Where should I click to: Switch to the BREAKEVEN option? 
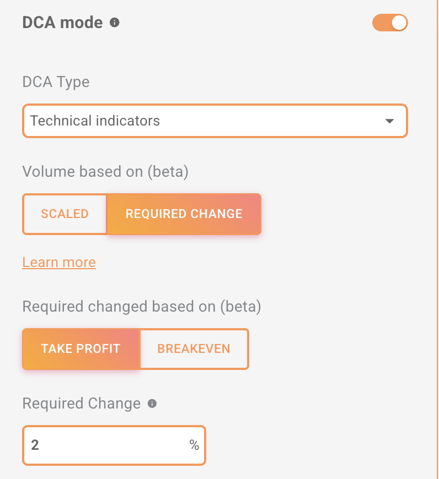tap(194, 349)
